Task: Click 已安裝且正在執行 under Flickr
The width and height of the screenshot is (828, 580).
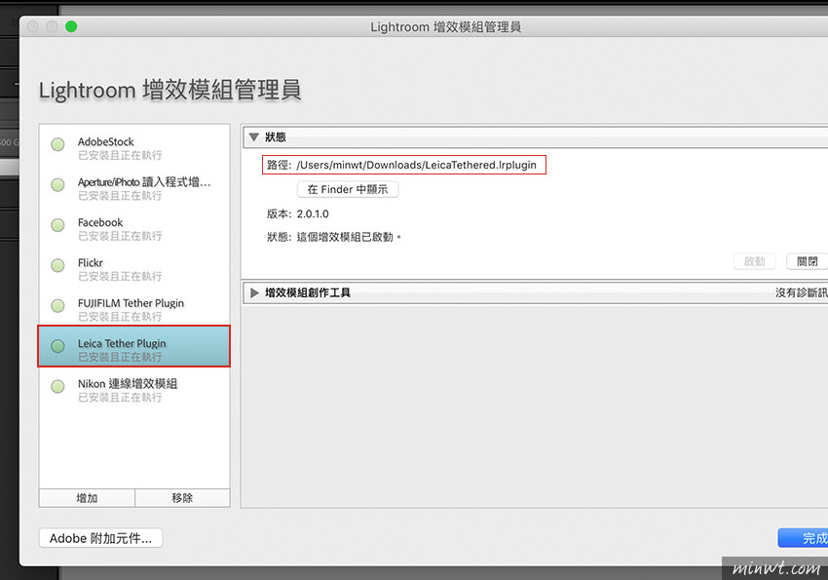Action: (x=120, y=276)
